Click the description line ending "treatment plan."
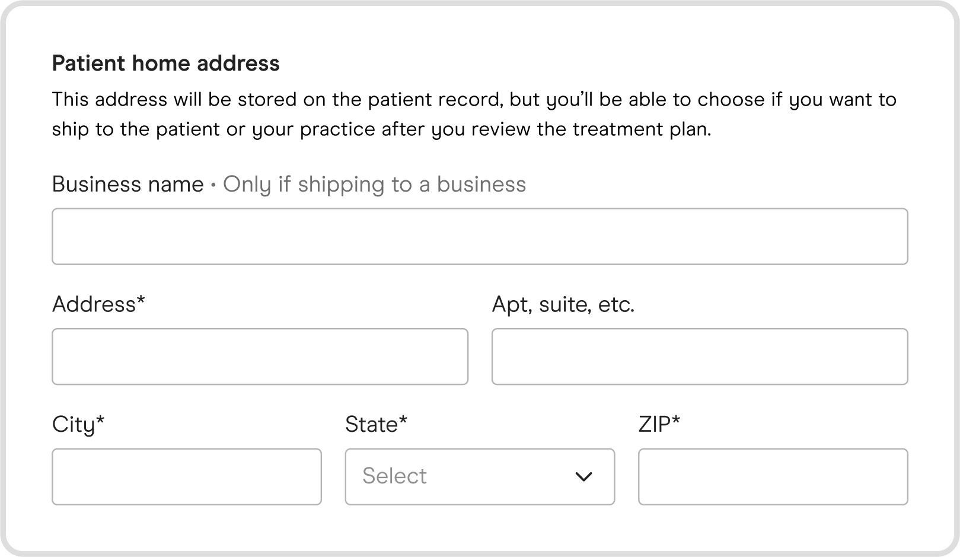Image resolution: width=960 pixels, height=557 pixels. coord(381,129)
